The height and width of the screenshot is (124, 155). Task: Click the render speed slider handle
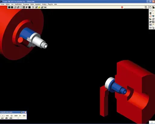[18, 118]
